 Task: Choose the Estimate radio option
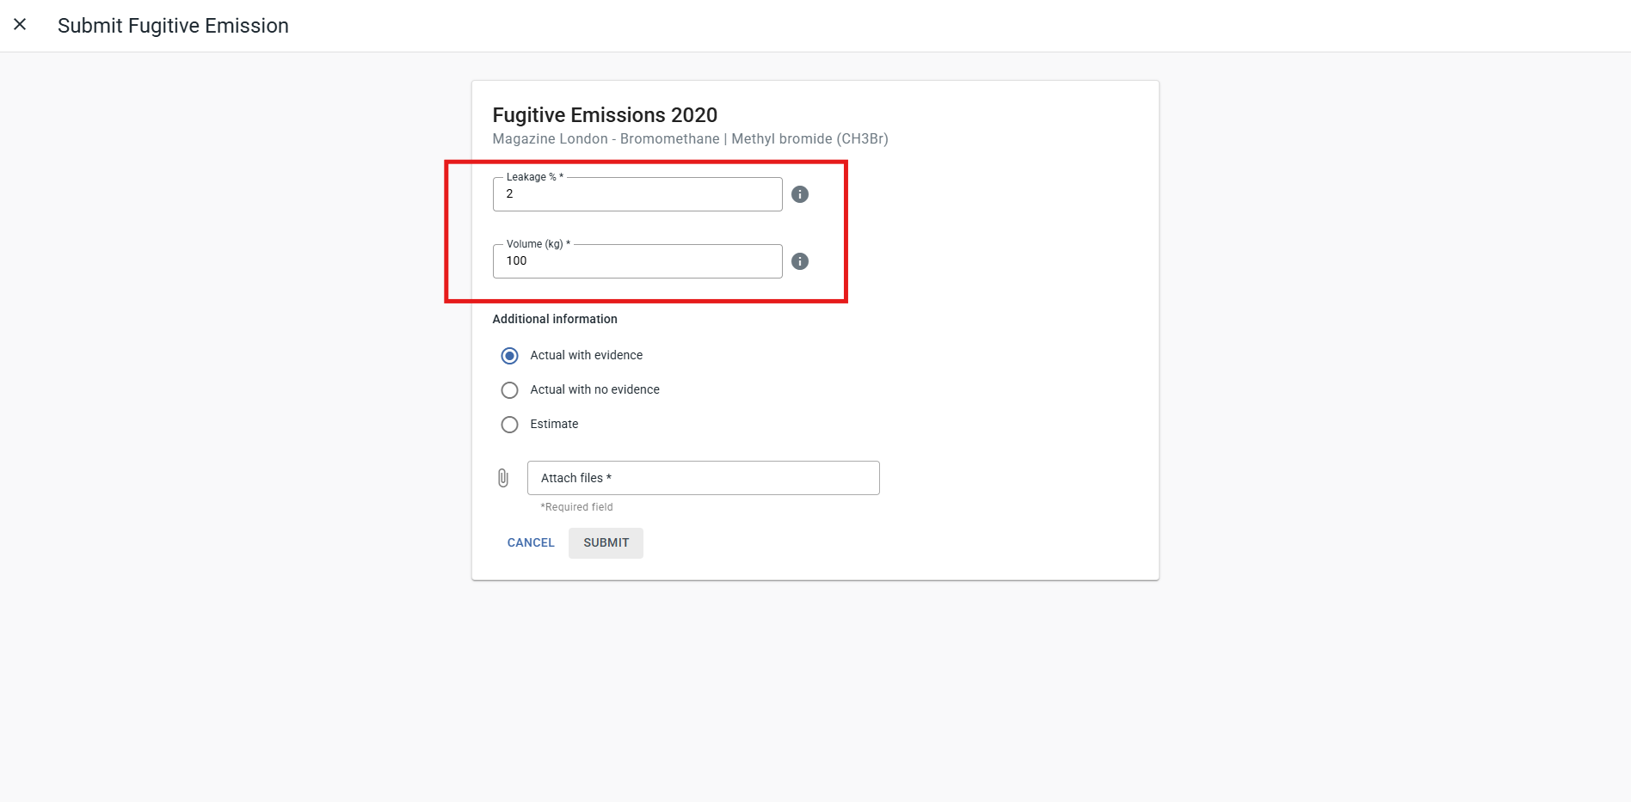click(510, 425)
